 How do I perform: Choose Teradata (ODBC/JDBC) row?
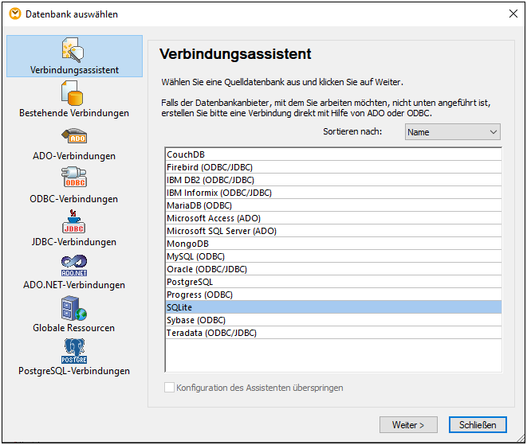(333, 333)
